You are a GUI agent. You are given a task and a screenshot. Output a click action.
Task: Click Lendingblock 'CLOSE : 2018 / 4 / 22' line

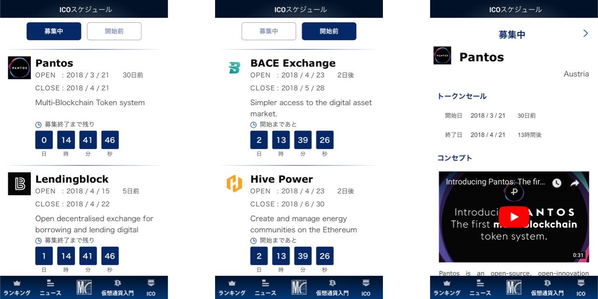(72, 204)
